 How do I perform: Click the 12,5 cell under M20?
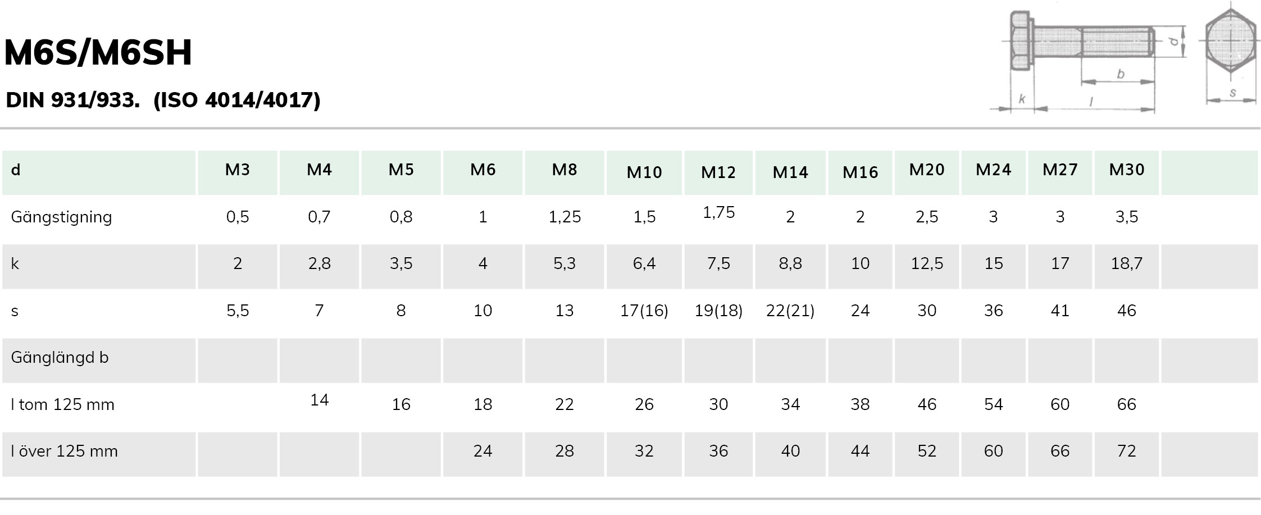pos(927,264)
